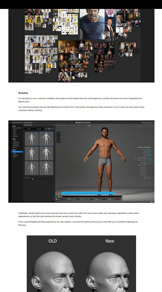Viewport: 162px width, 292px height.
Task: Open the Beard hair section
Action: (15, 147)
